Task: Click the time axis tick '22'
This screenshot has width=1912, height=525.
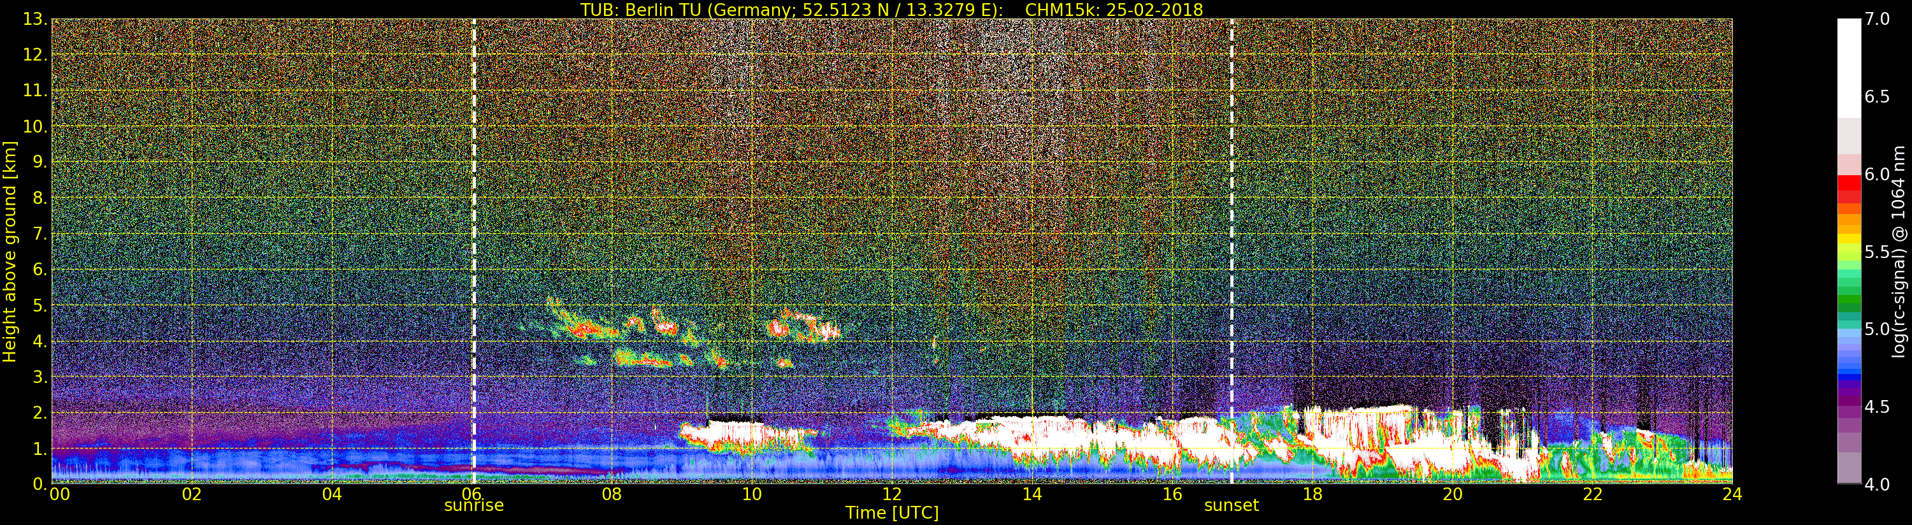Action: tap(1592, 494)
